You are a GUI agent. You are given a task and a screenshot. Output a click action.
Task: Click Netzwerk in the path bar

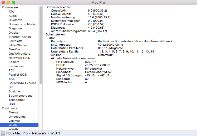(x=39, y=133)
